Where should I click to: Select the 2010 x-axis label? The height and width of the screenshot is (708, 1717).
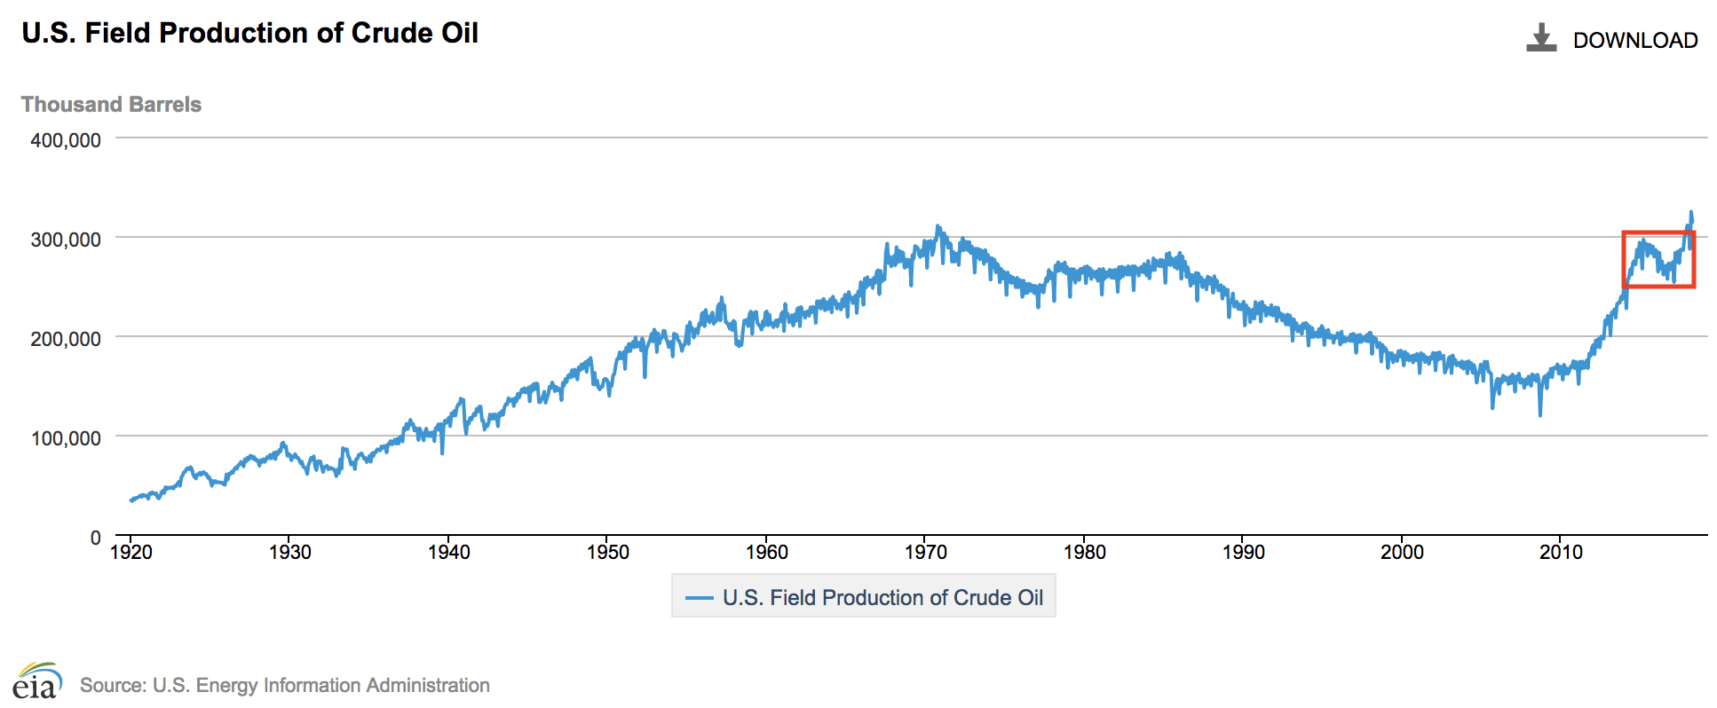coord(1561,552)
